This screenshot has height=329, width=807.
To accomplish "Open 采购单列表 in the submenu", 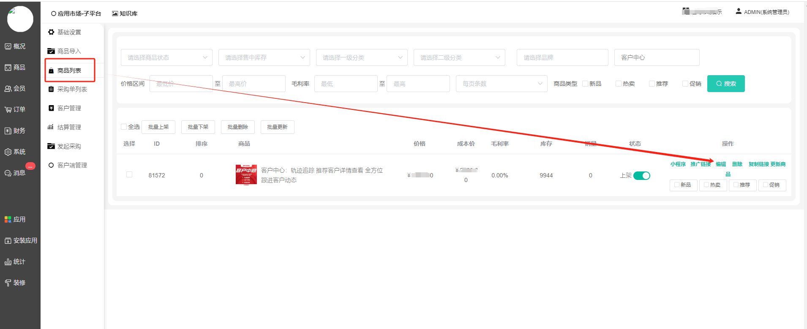I will (x=72, y=89).
